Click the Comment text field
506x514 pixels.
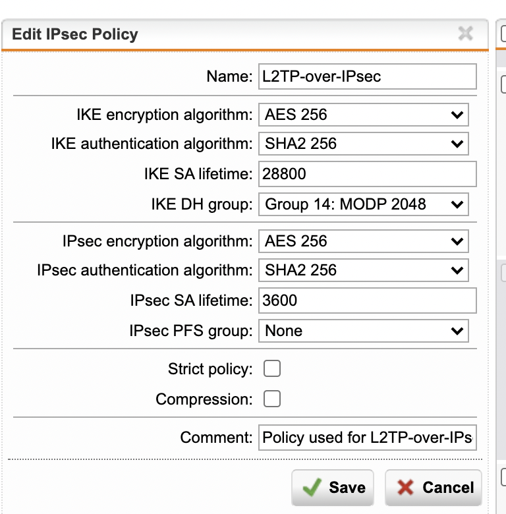point(368,438)
